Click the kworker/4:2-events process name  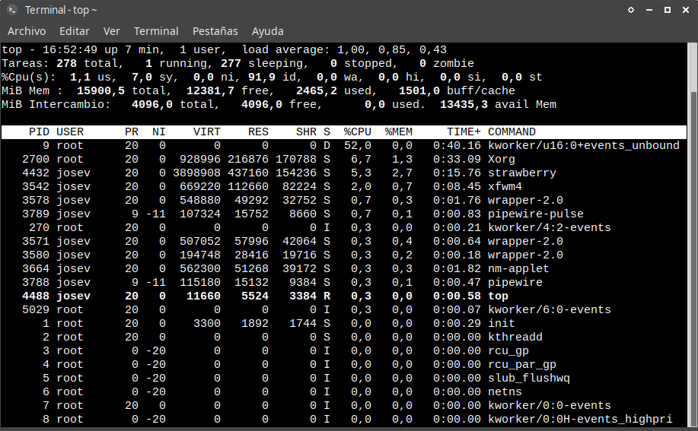click(x=550, y=228)
